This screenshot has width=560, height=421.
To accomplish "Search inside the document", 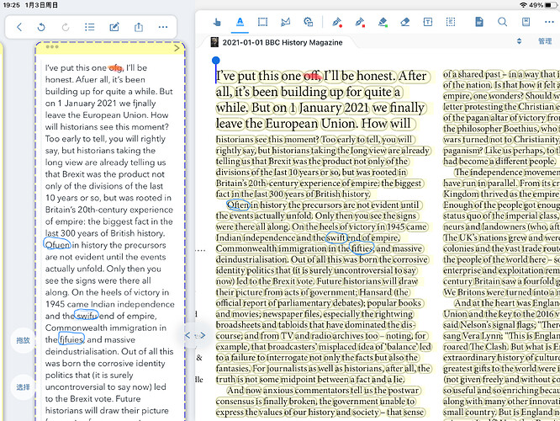I will coord(503,22).
